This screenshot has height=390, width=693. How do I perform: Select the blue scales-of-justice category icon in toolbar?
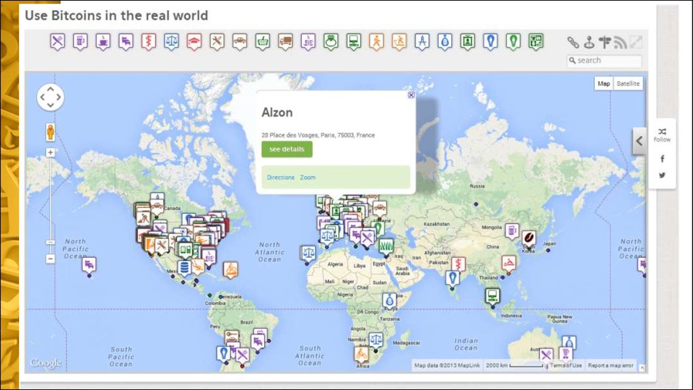171,41
